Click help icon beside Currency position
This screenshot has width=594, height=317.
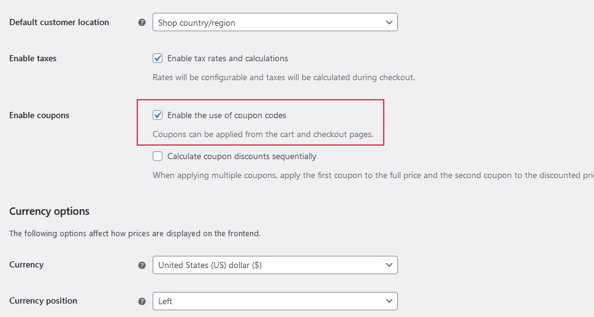[142, 301]
